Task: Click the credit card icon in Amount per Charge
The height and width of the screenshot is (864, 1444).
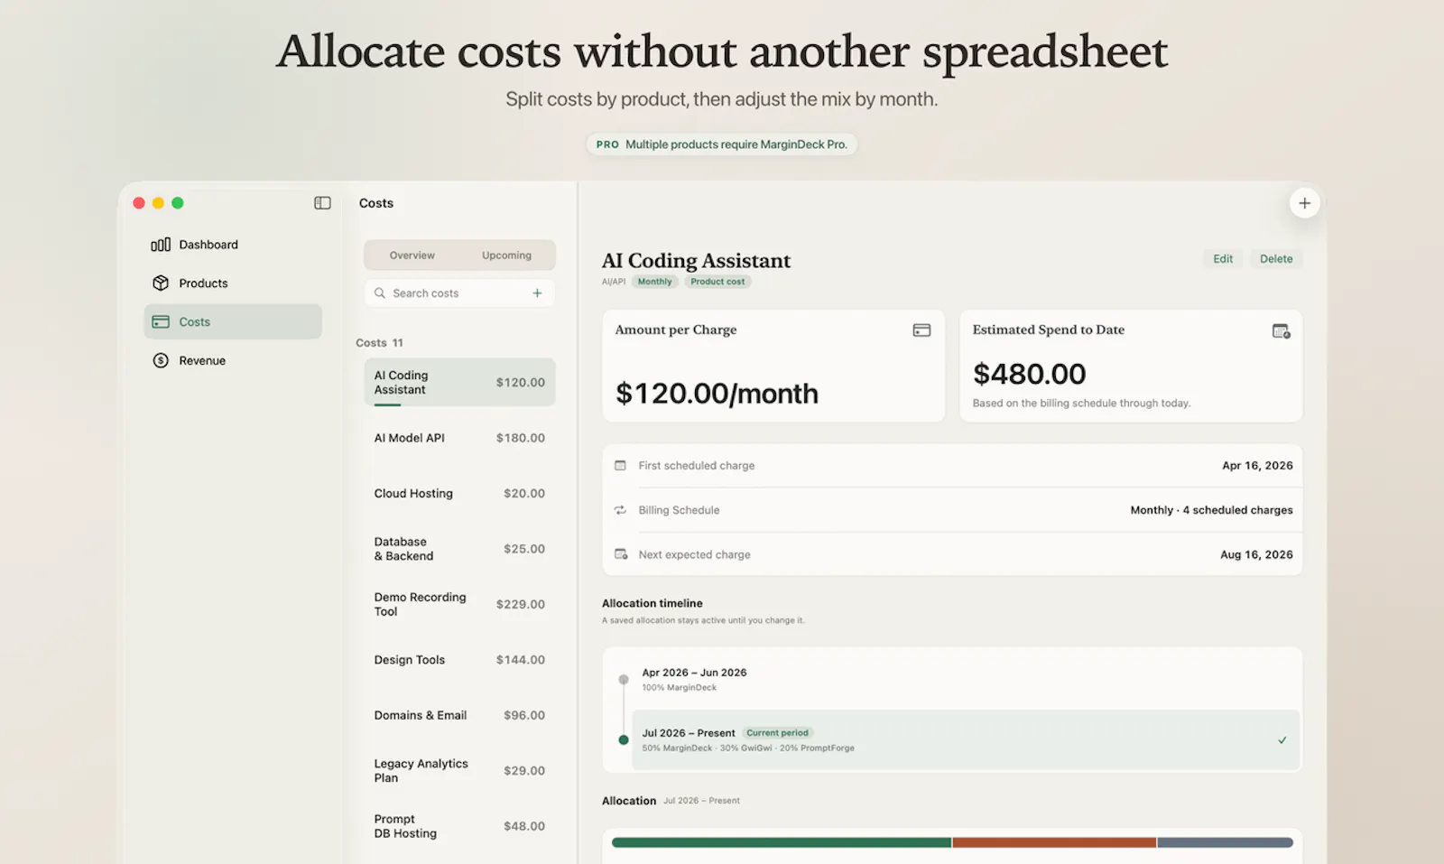Action: coord(921,330)
